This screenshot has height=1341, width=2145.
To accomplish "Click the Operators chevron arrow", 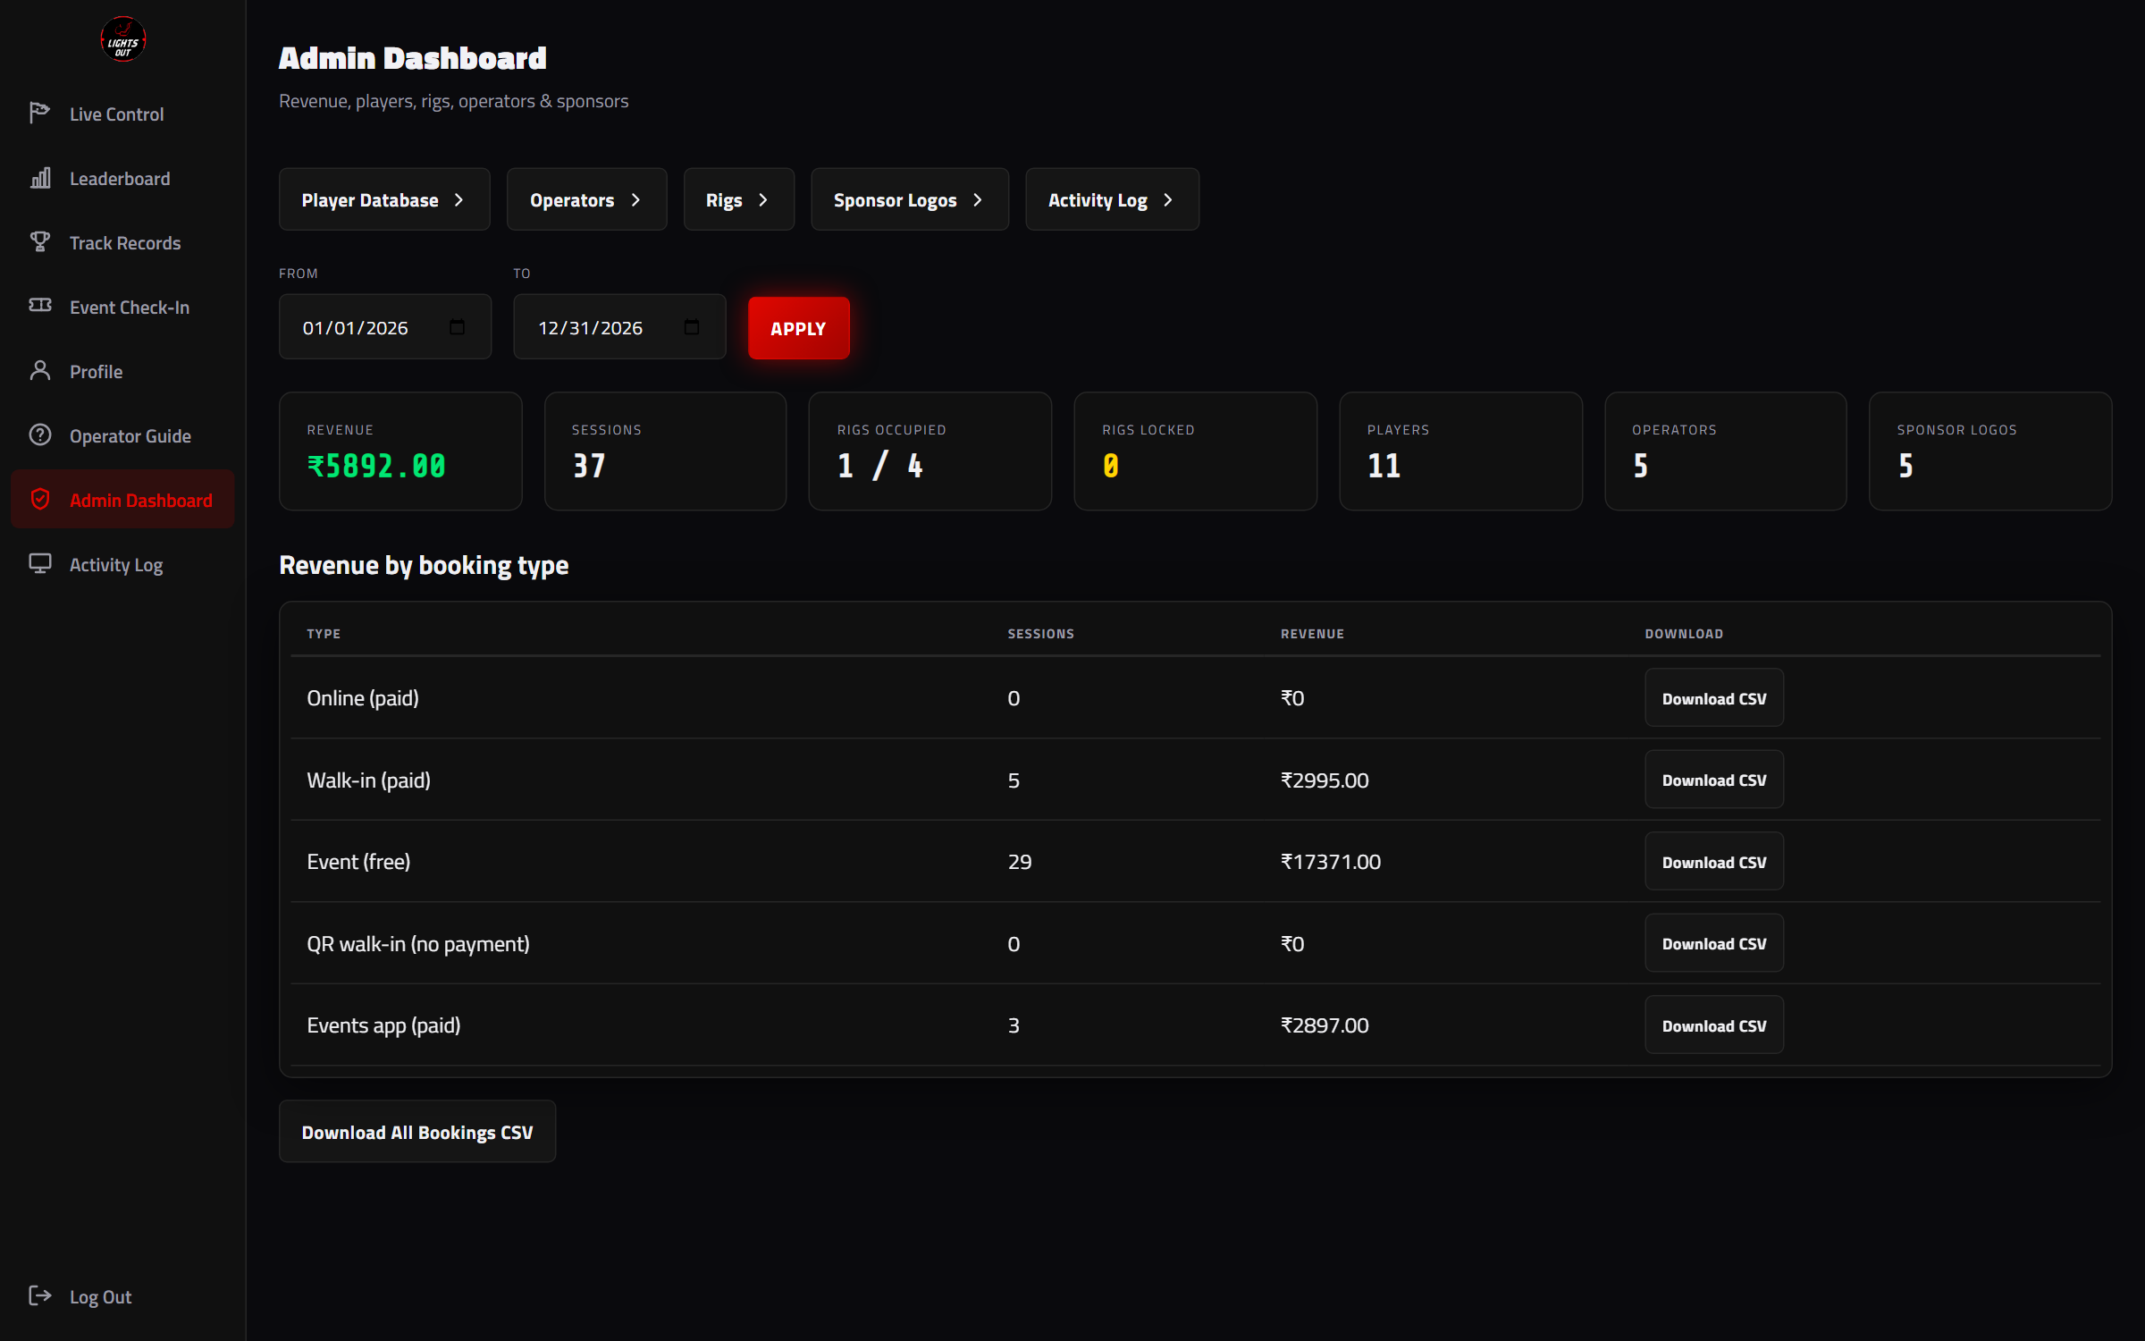I will 635,200.
